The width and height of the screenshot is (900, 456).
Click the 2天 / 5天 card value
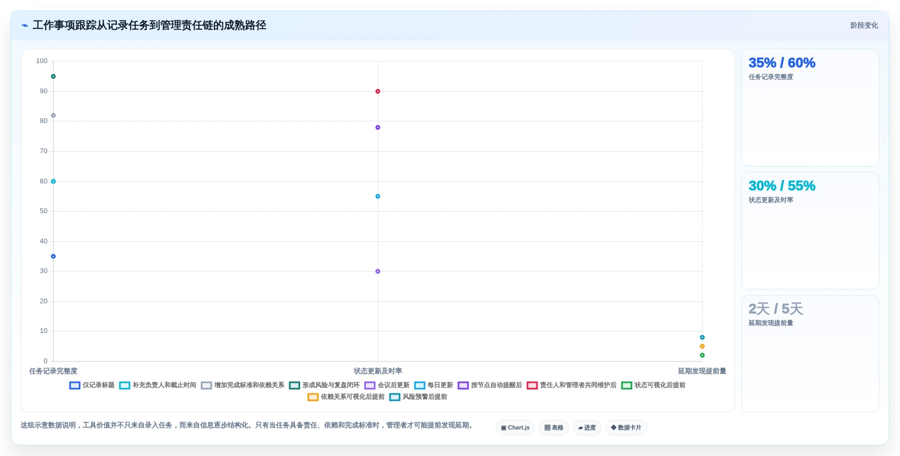click(775, 309)
